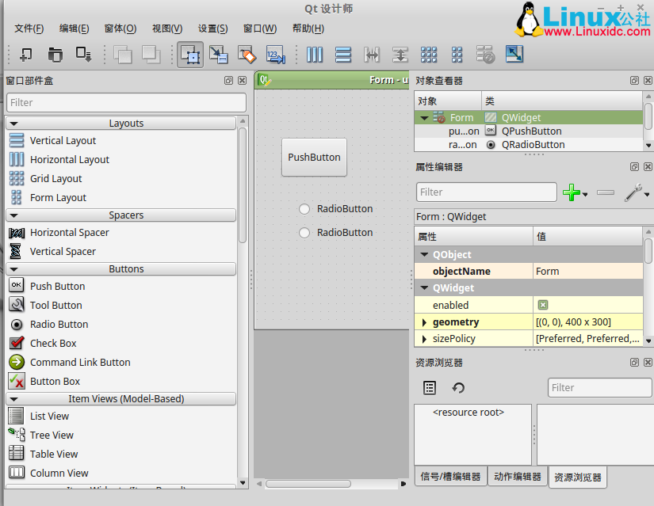
Task: Select Command Link Button widget
Action: (x=80, y=362)
